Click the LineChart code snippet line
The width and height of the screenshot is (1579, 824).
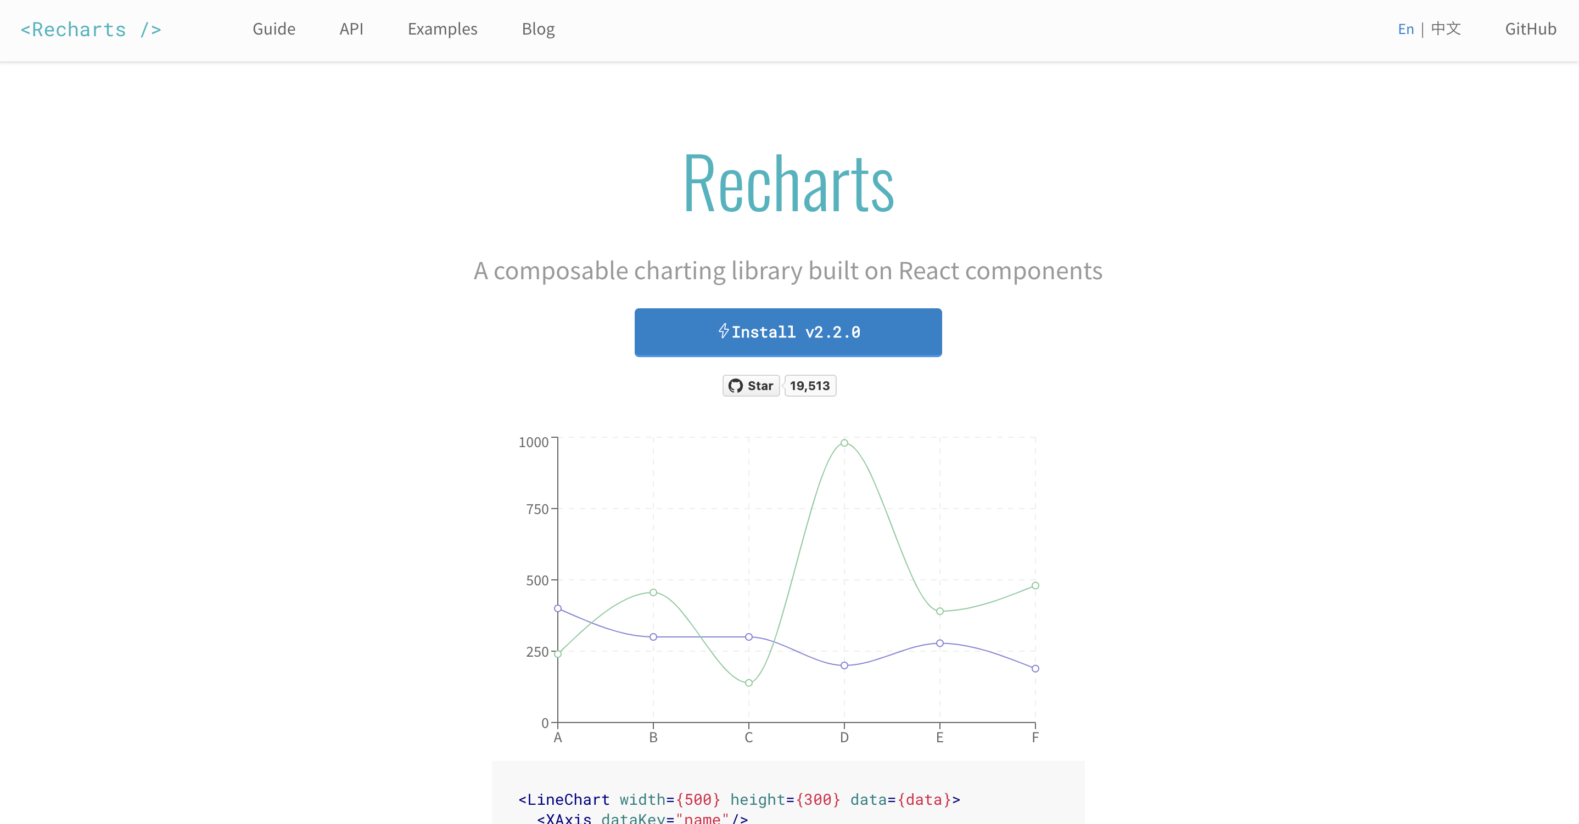coord(739,799)
